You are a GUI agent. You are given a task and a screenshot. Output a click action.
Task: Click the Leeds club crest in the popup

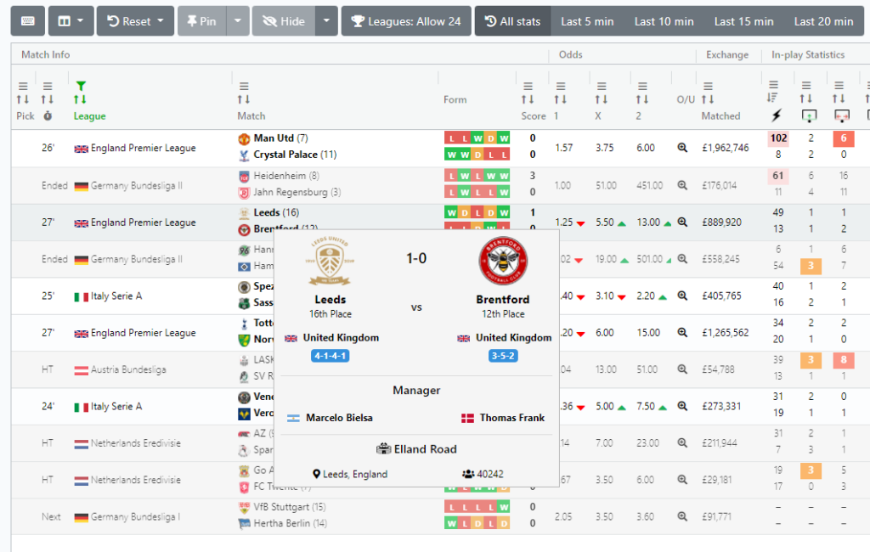[x=330, y=260]
